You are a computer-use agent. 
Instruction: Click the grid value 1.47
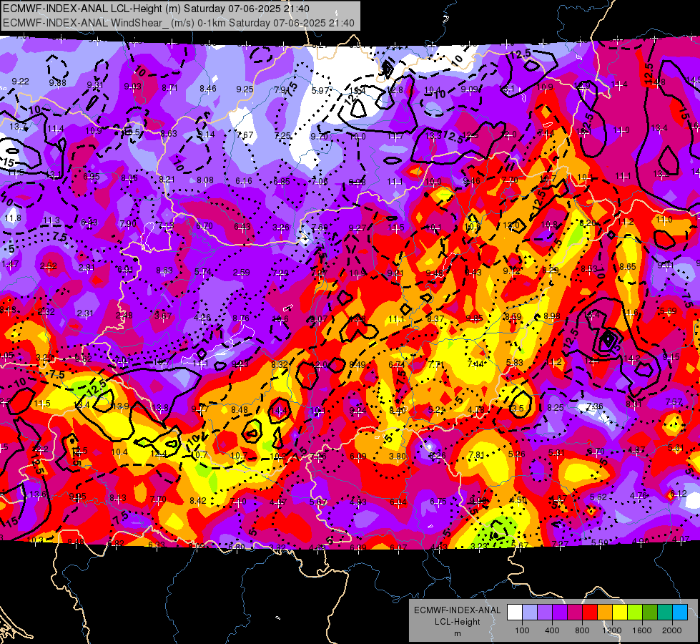click(x=10, y=264)
